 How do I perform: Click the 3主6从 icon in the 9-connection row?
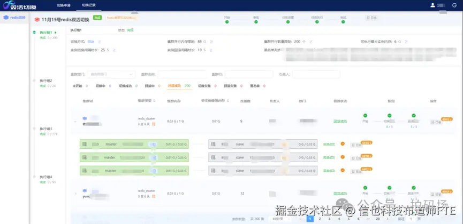pyautogui.click(x=154, y=124)
